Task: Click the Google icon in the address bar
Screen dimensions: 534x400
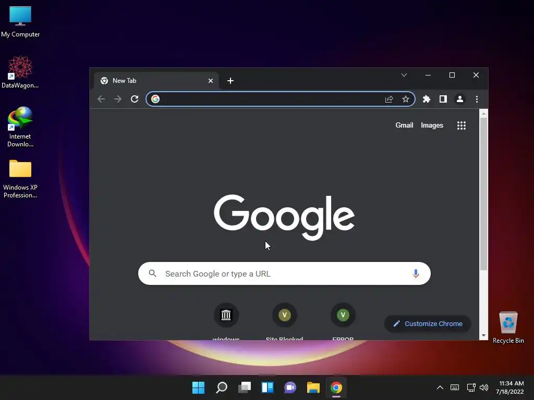Action: coord(155,99)
